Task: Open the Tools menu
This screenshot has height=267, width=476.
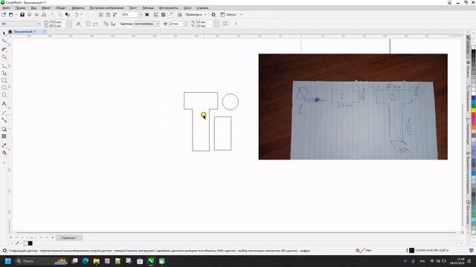Action: tap(169, 8)
